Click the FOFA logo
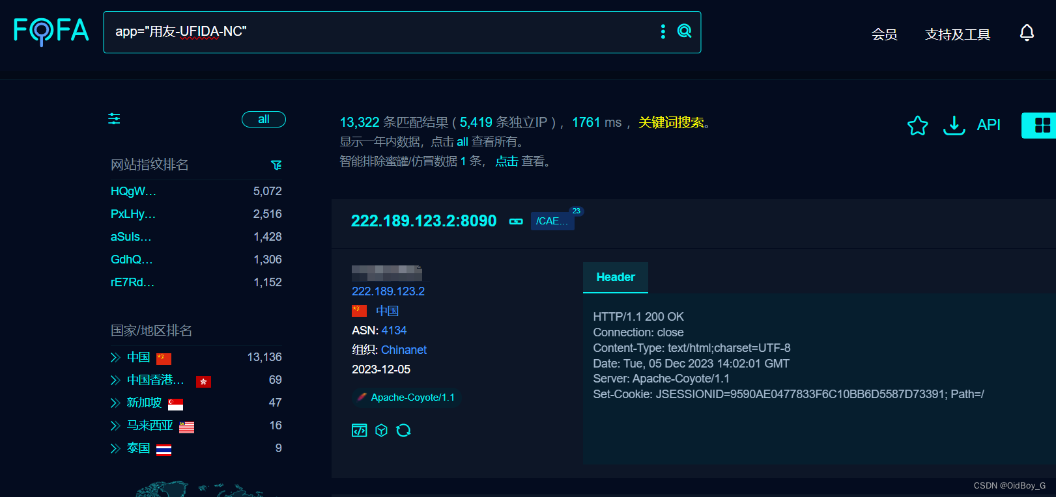Image resolution: width=1056 pixels, height=497 pixels. 51,31
